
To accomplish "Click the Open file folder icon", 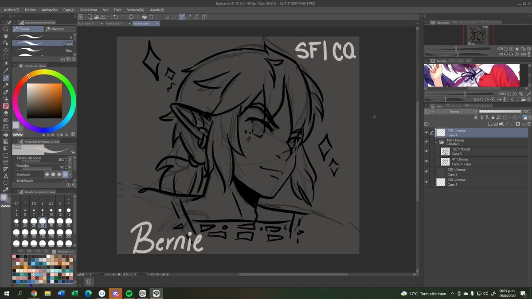I will tap(96, 17).
